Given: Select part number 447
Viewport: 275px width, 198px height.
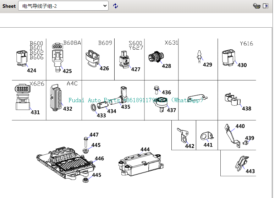Looking at the screenshot, I should coord(94,135).
